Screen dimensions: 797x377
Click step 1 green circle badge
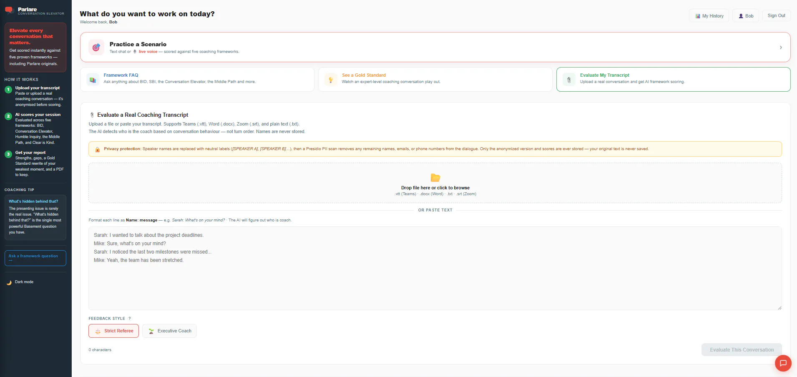click(8, 90)
